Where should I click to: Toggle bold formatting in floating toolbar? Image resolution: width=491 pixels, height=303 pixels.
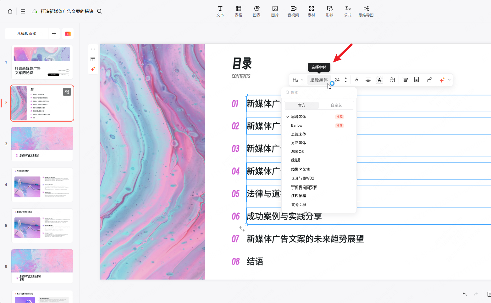[x=357, y=80]
